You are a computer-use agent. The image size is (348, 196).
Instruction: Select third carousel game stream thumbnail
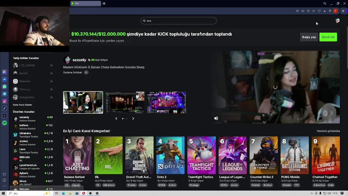[x=167, y=102]
